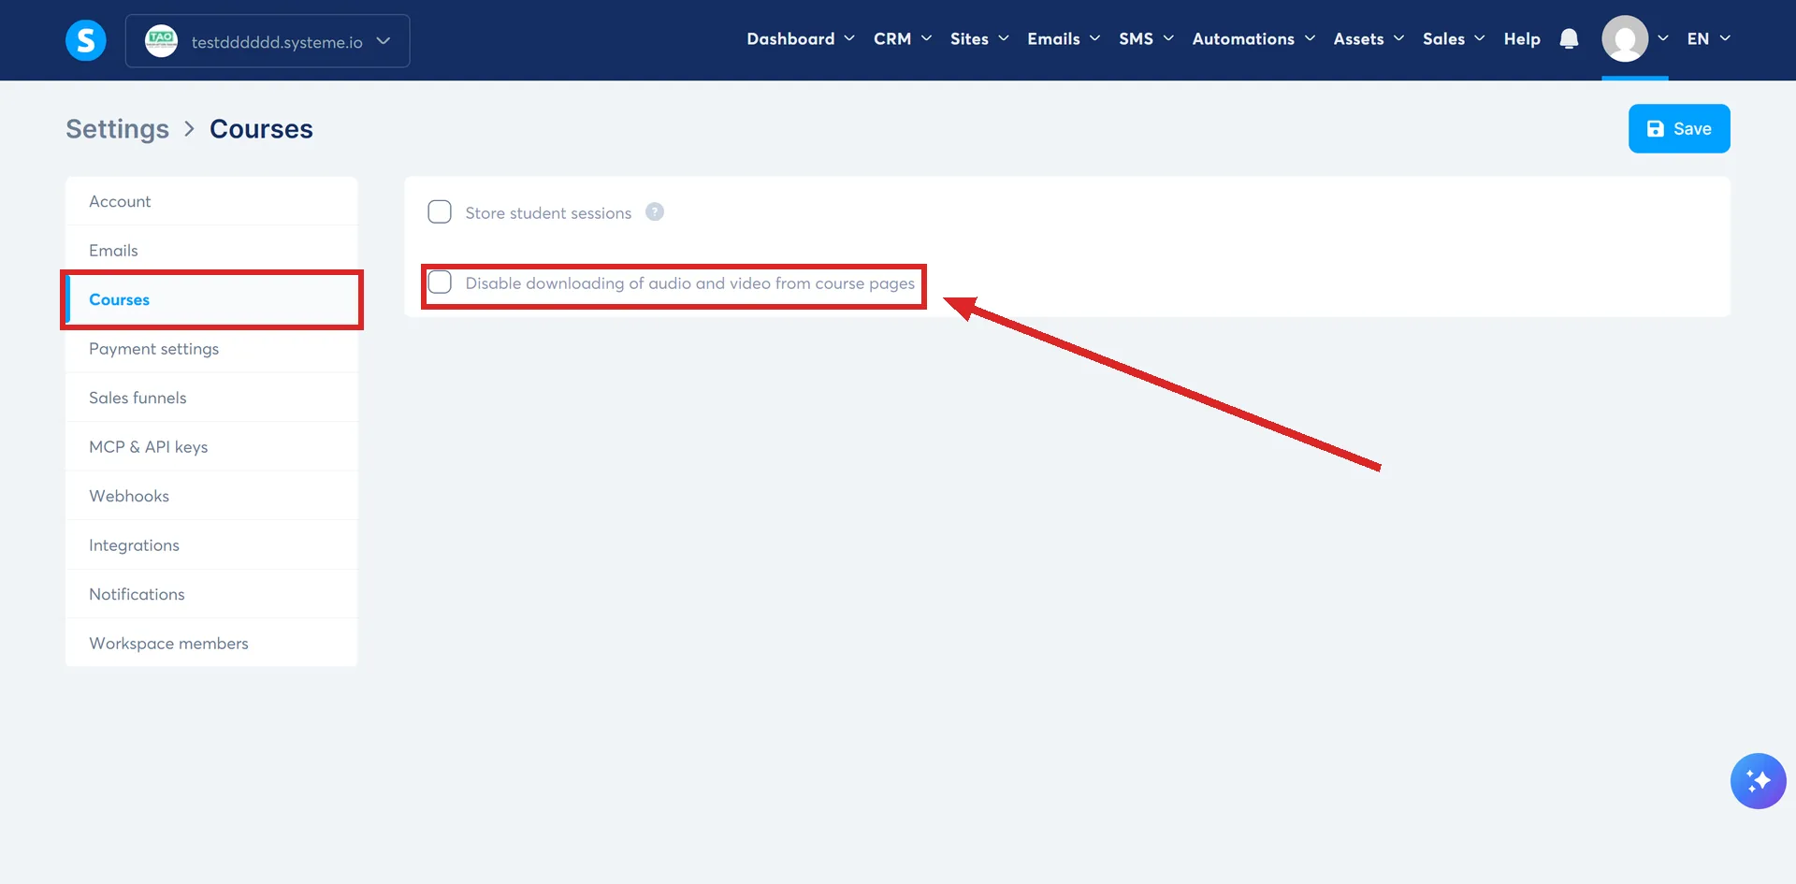Open Payment settings in the sidebar
Image resolution: width=1796 pixels, height=884 pixels.
(x=211, y=349)
